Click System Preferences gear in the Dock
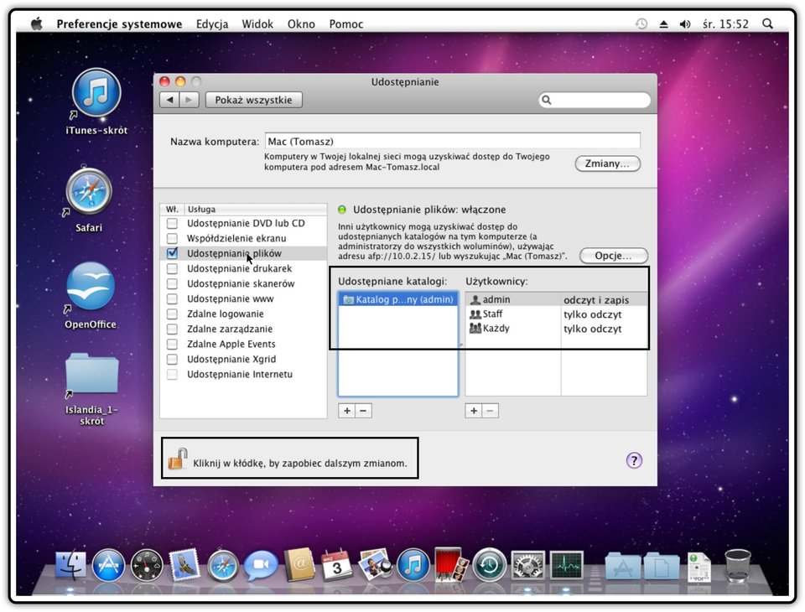 click(527, 566)
